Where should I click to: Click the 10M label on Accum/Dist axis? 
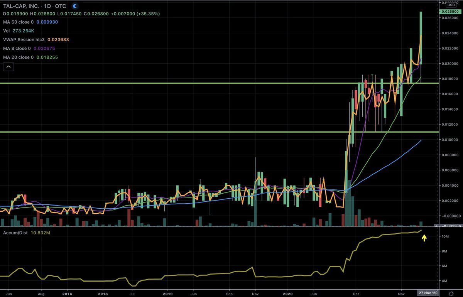(446, 236)
